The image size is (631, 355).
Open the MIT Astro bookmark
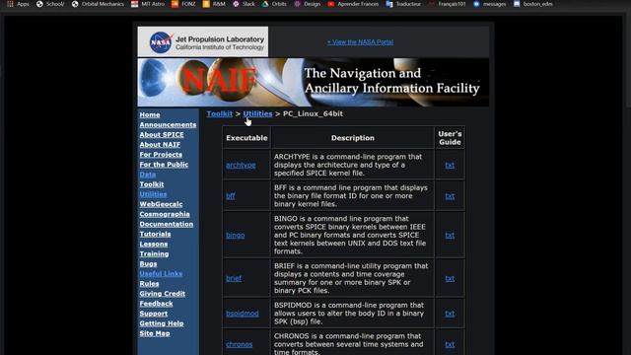point(148,4)
